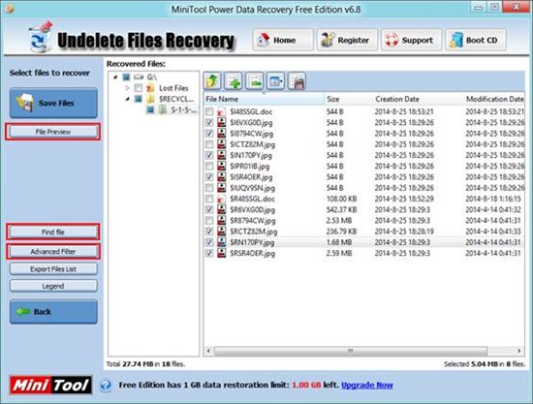
Task: Click the Support lifebuoy button
Action: [x=411, y=40]
